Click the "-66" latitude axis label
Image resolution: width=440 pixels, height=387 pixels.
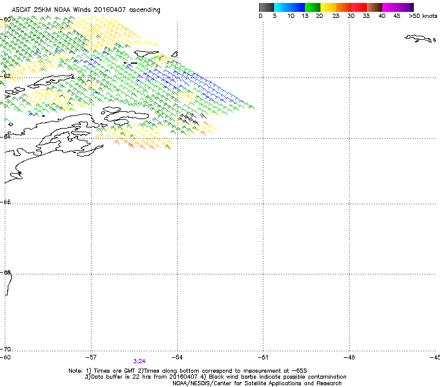click(x=5, y=202)
